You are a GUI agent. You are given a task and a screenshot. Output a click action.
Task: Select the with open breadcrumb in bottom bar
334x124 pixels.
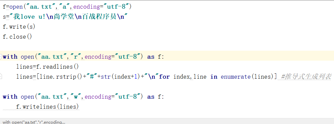tap(34, 122)
